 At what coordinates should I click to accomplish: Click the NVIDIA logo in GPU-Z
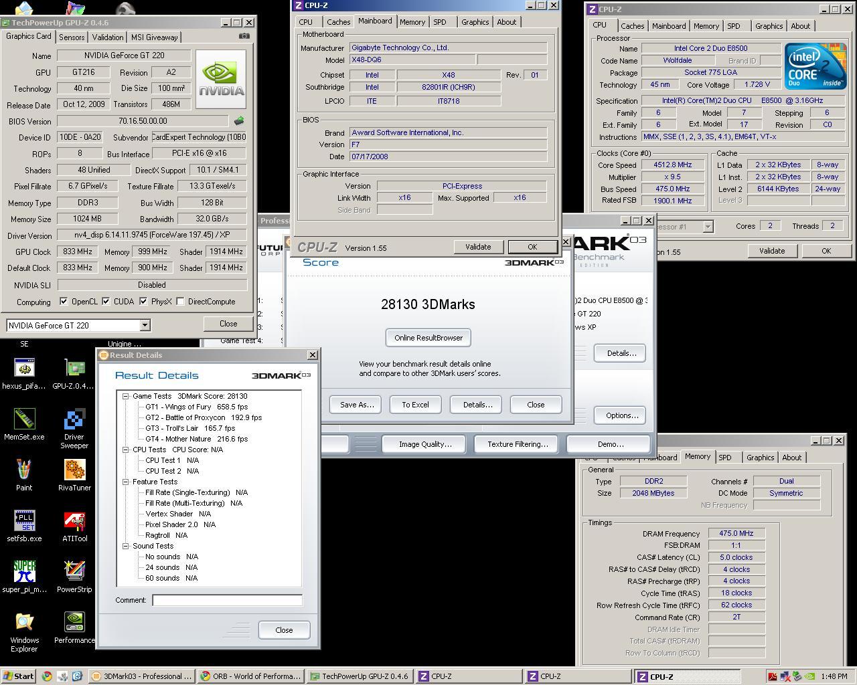pos(221,79)
